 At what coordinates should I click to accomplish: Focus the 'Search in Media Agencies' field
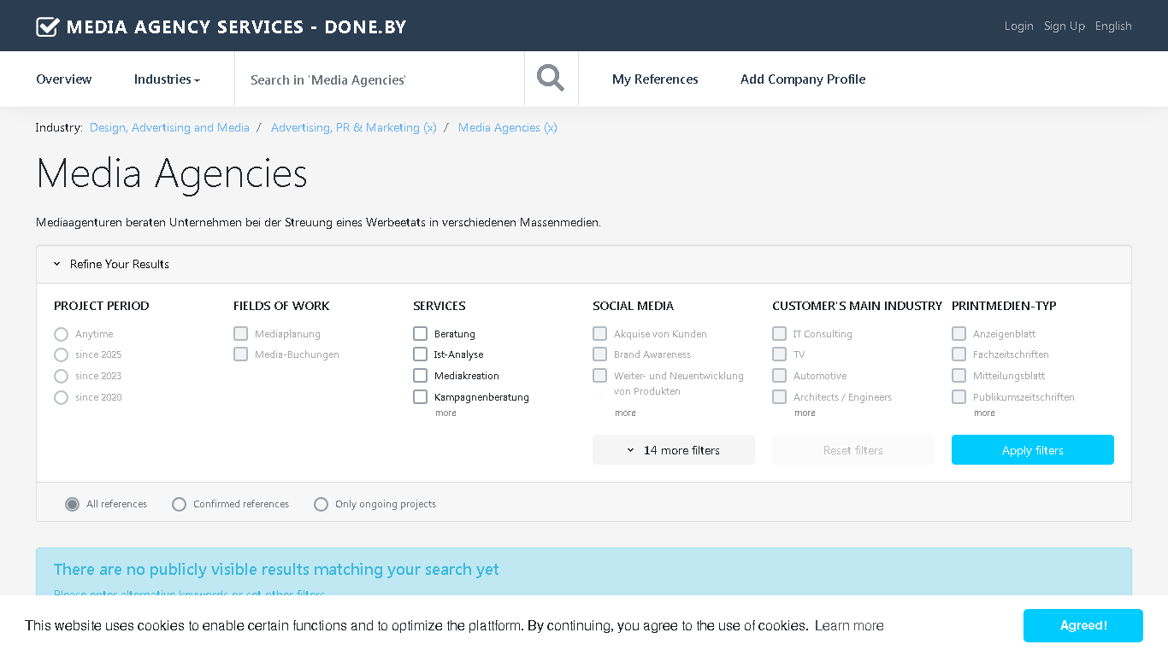(379, 79)
